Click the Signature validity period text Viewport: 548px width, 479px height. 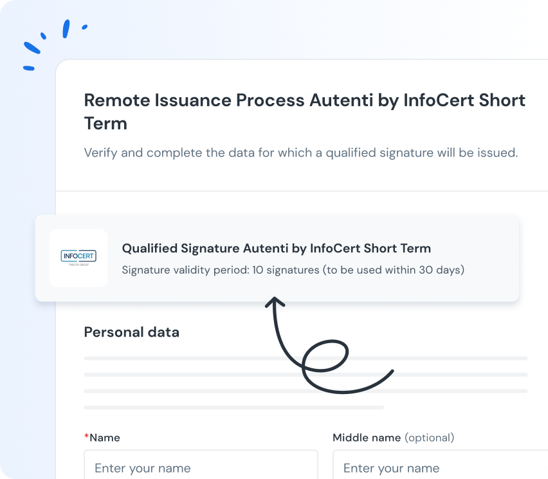click(x=293, y=270)
